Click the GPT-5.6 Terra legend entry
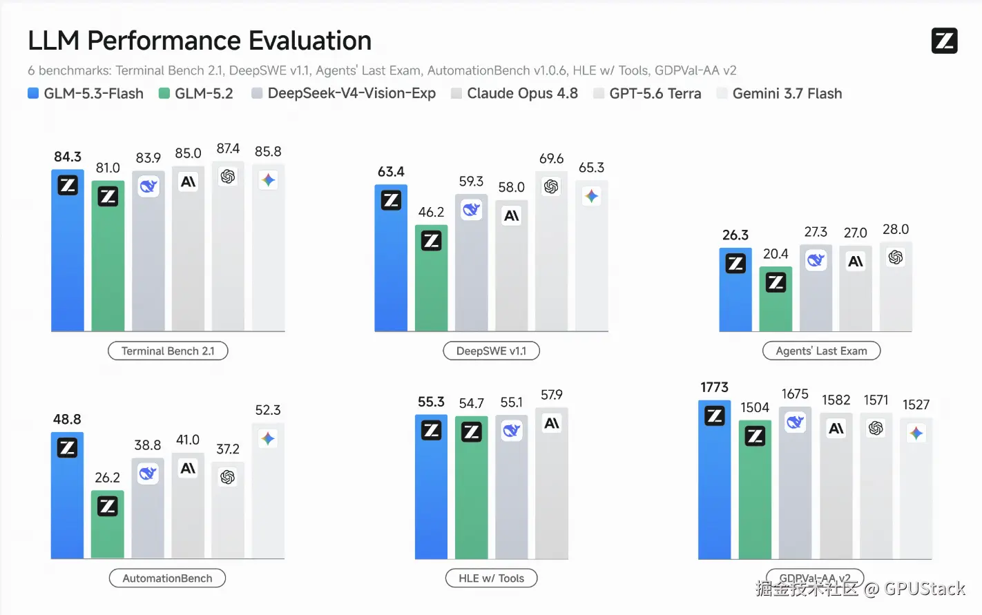 pos(647,93)
